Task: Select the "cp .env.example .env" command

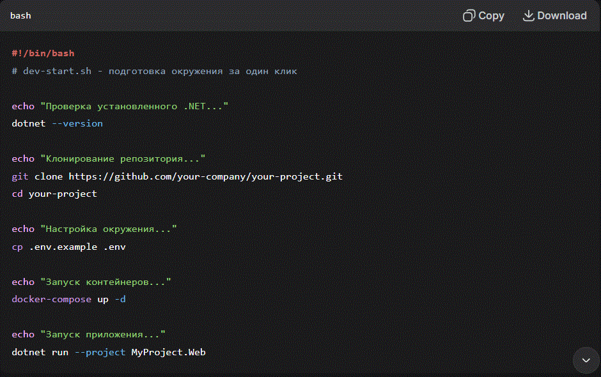Action: point(68,246)
